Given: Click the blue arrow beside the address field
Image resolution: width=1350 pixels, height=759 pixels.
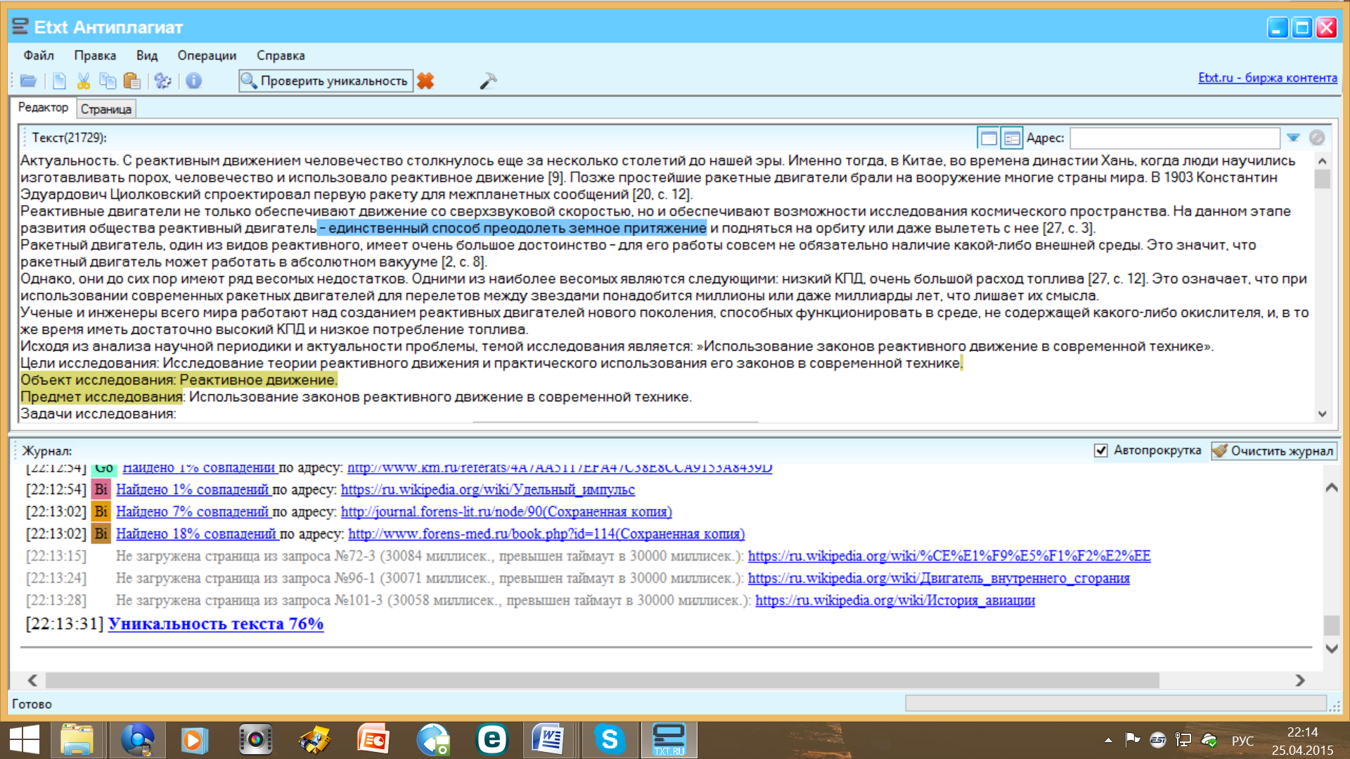Looking at the screenshot, I should (x=1293, y=138).
